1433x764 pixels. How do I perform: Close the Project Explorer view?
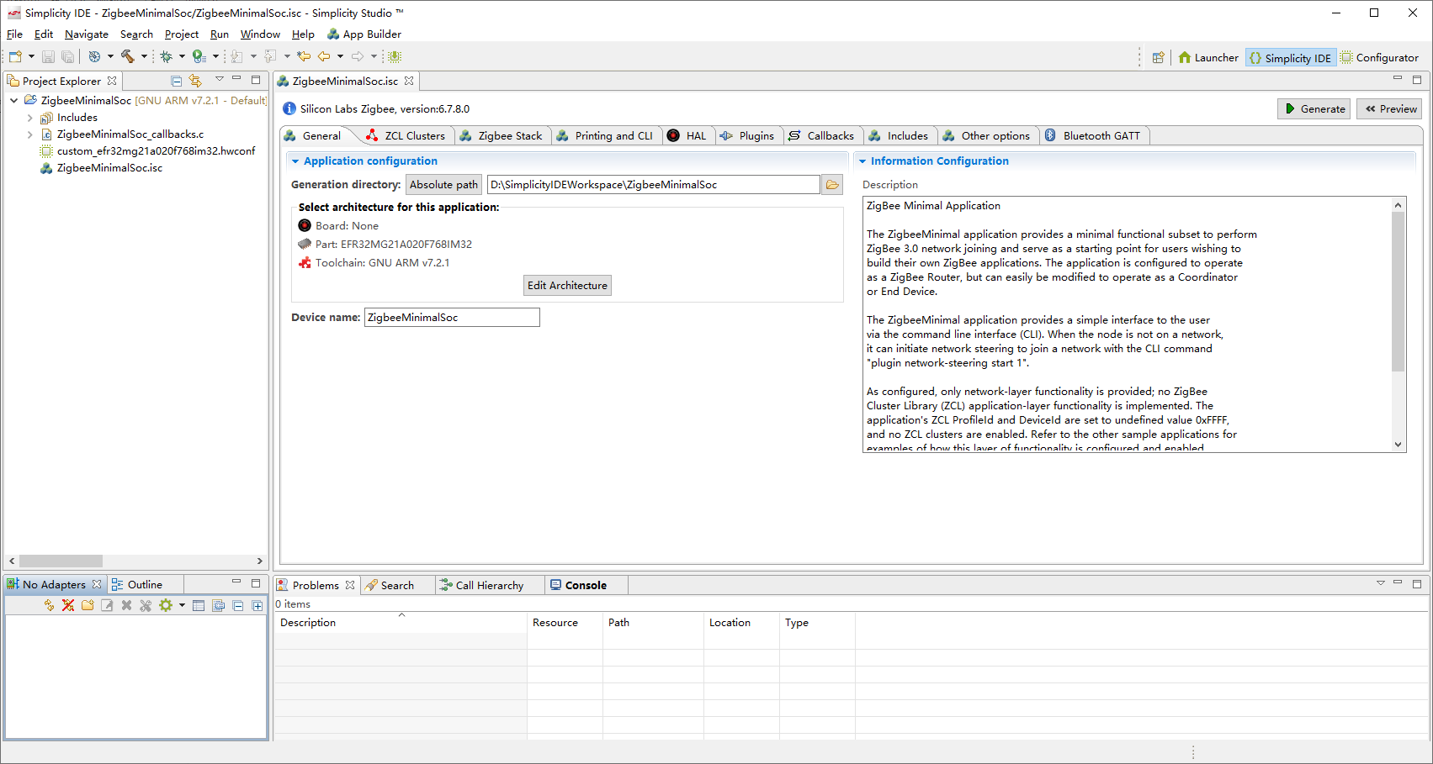point(112,81)
